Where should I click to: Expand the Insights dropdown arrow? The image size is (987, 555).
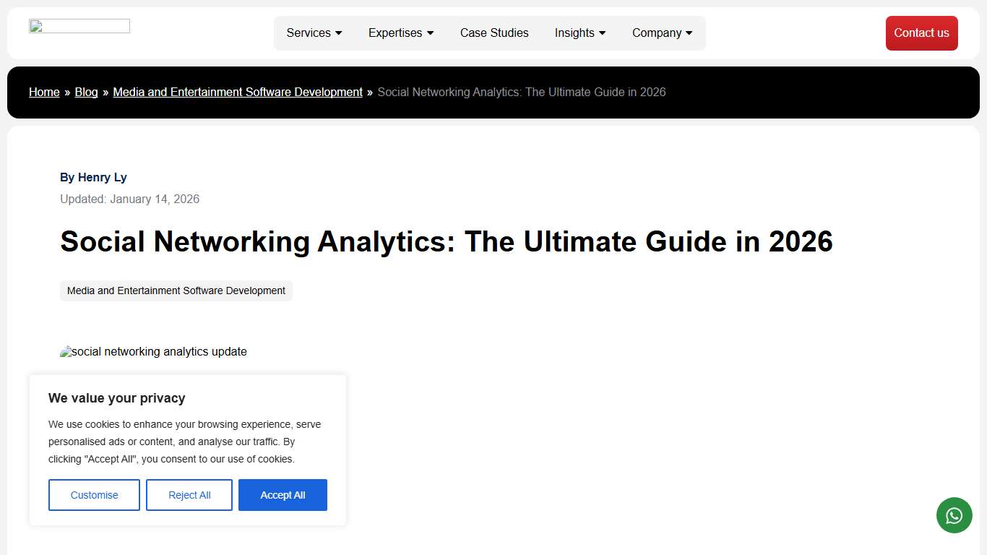click(x=602, y=33)
